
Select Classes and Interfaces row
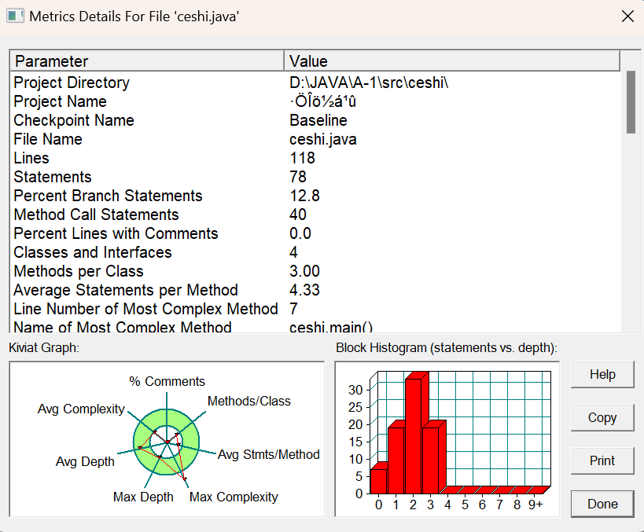[315, 252]
